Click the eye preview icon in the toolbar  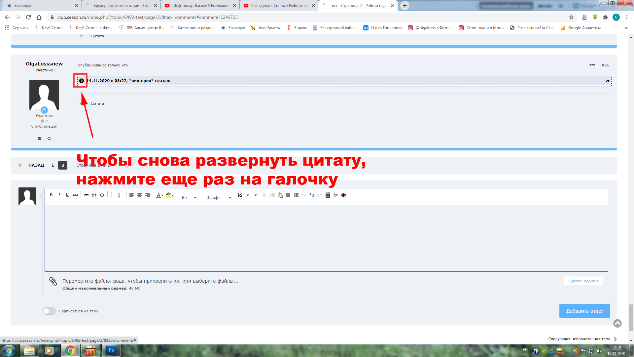(343, 195)
